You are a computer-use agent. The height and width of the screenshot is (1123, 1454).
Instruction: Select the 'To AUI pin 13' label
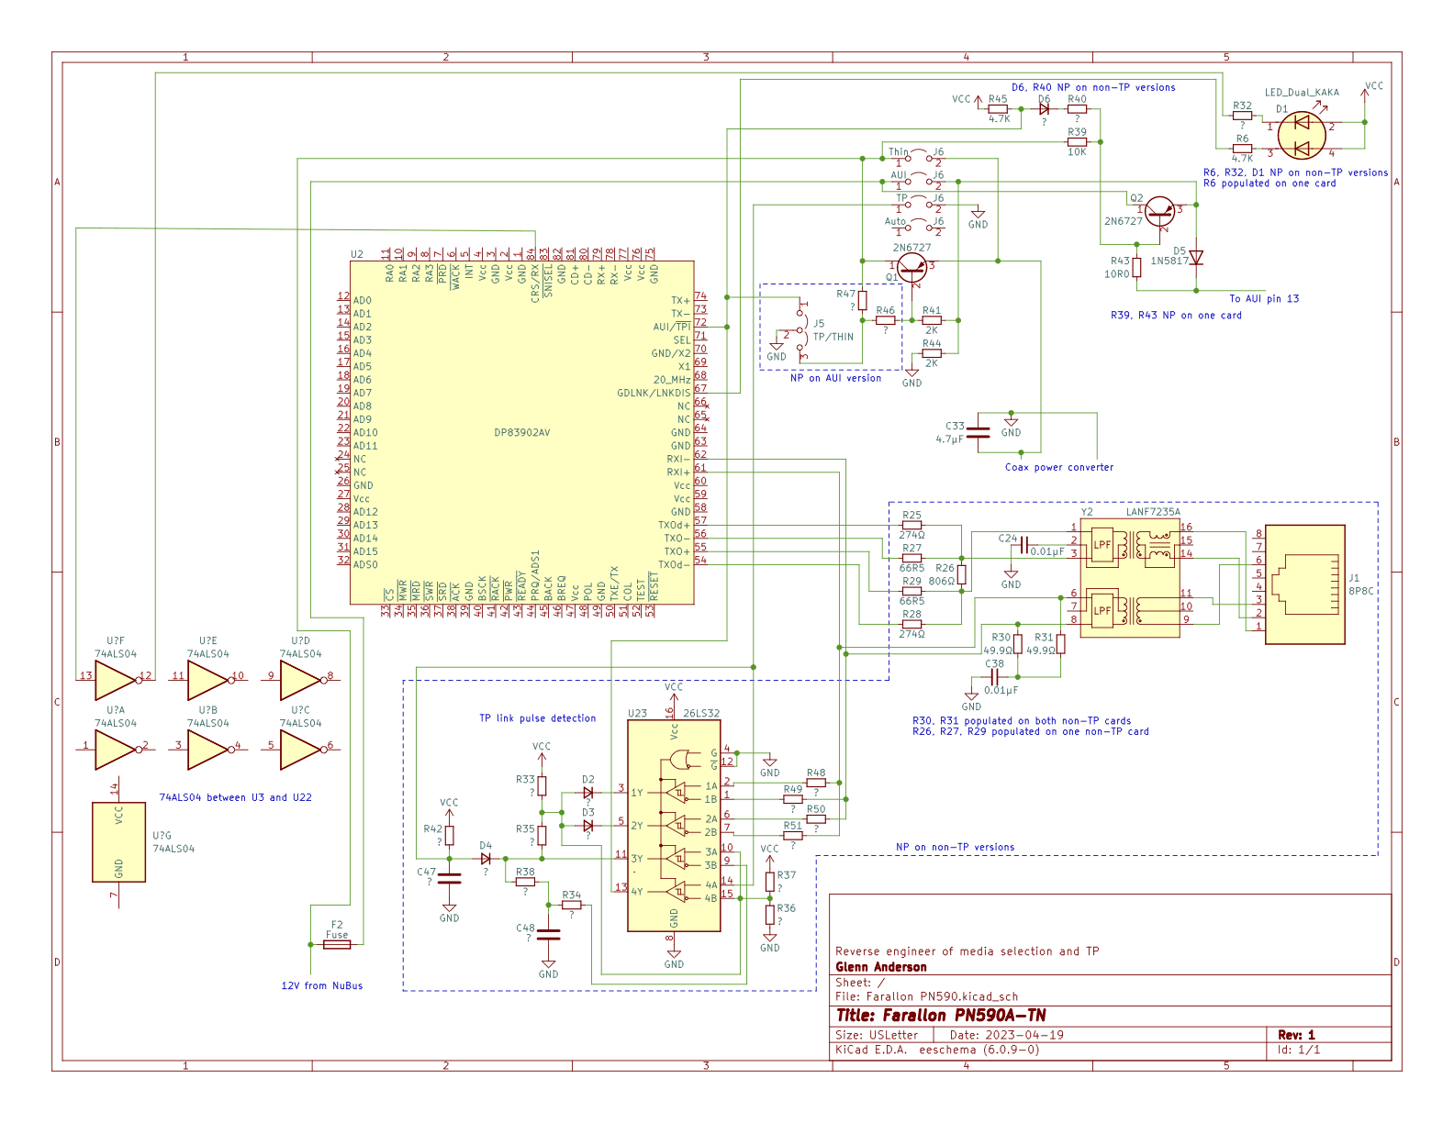tap(1264, 298)
